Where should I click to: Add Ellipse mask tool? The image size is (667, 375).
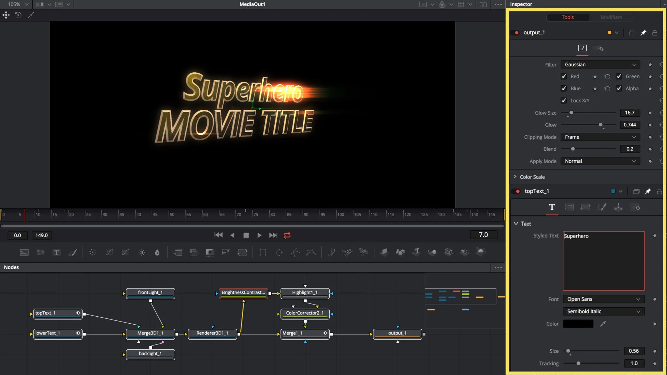click(x=279, y=252)
